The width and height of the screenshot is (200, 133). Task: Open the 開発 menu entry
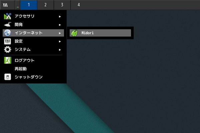tap(33, 25)
